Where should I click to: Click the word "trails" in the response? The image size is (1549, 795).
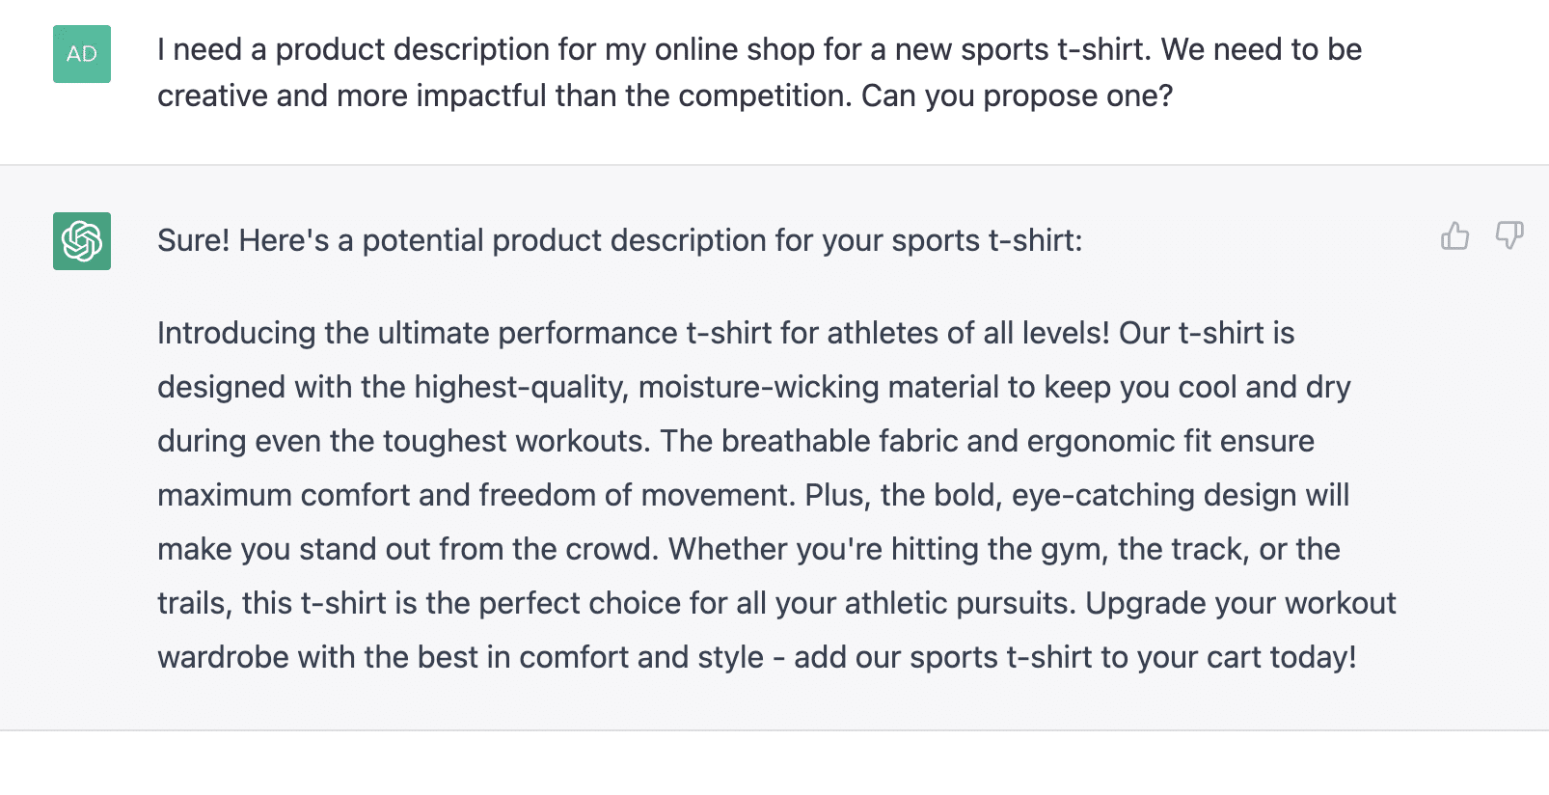193,604
